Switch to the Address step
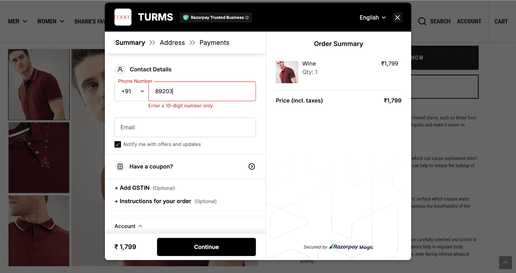516x273 pixels. (x=172, y=42)
